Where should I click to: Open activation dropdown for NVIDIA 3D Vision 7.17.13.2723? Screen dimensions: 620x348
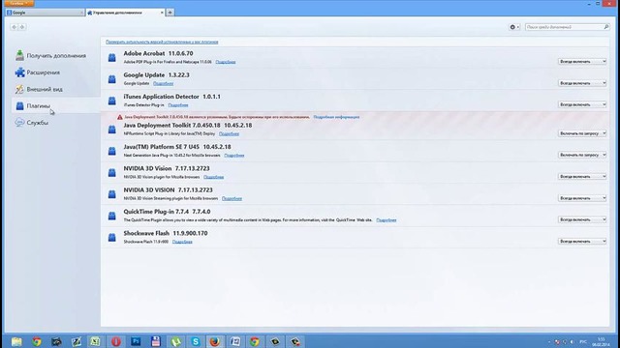pyautogui.click(x=582, y=176)
